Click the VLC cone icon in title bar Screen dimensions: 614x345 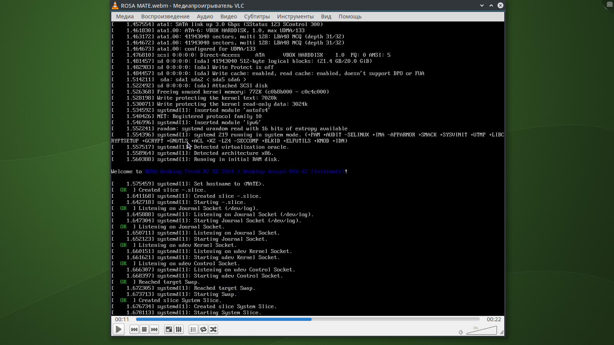(115, 5)
